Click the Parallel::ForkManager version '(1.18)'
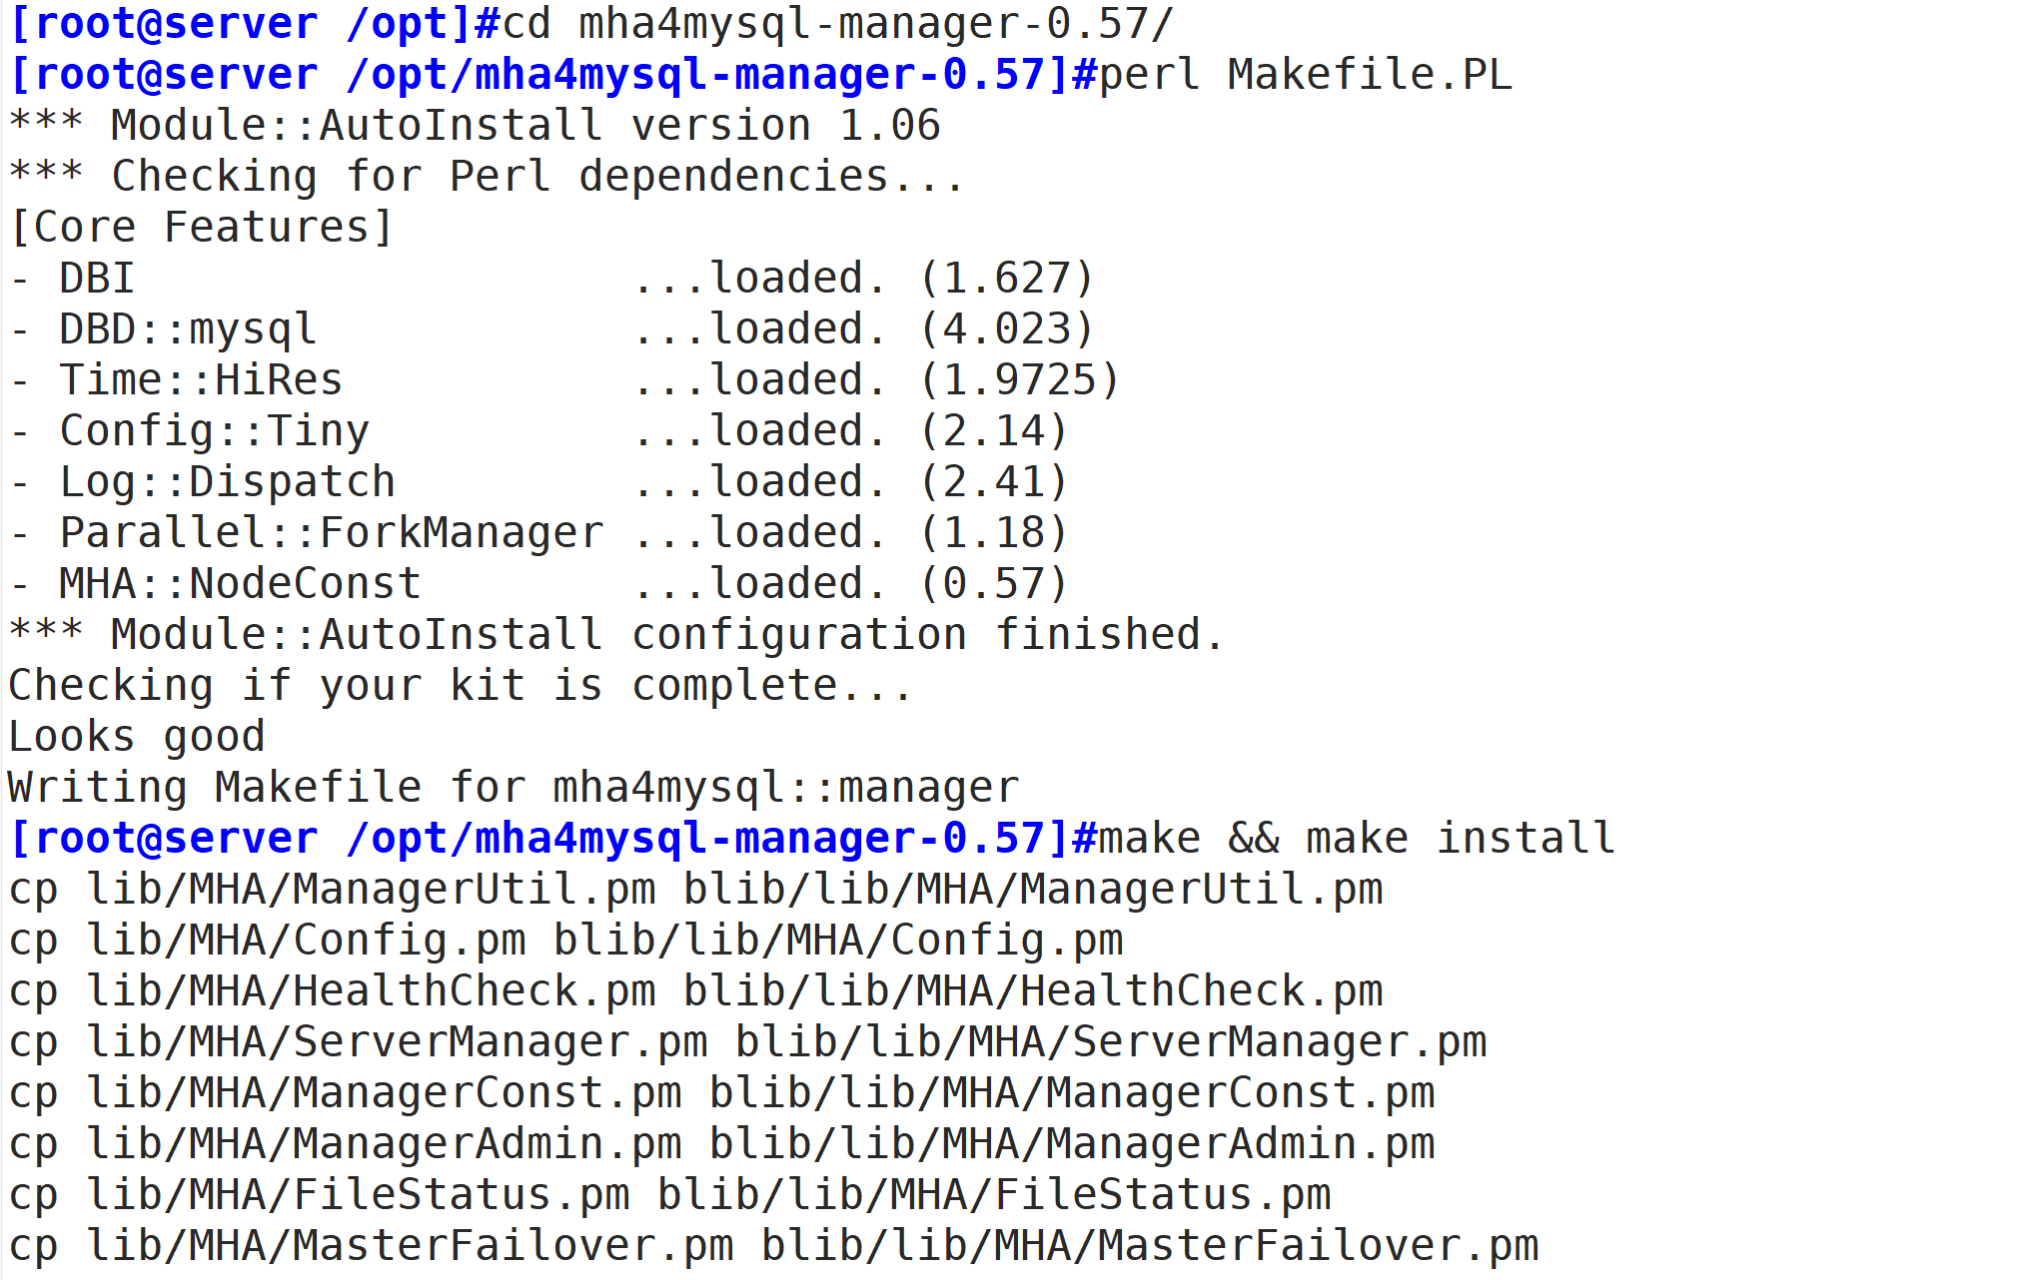 click(994, 533)
